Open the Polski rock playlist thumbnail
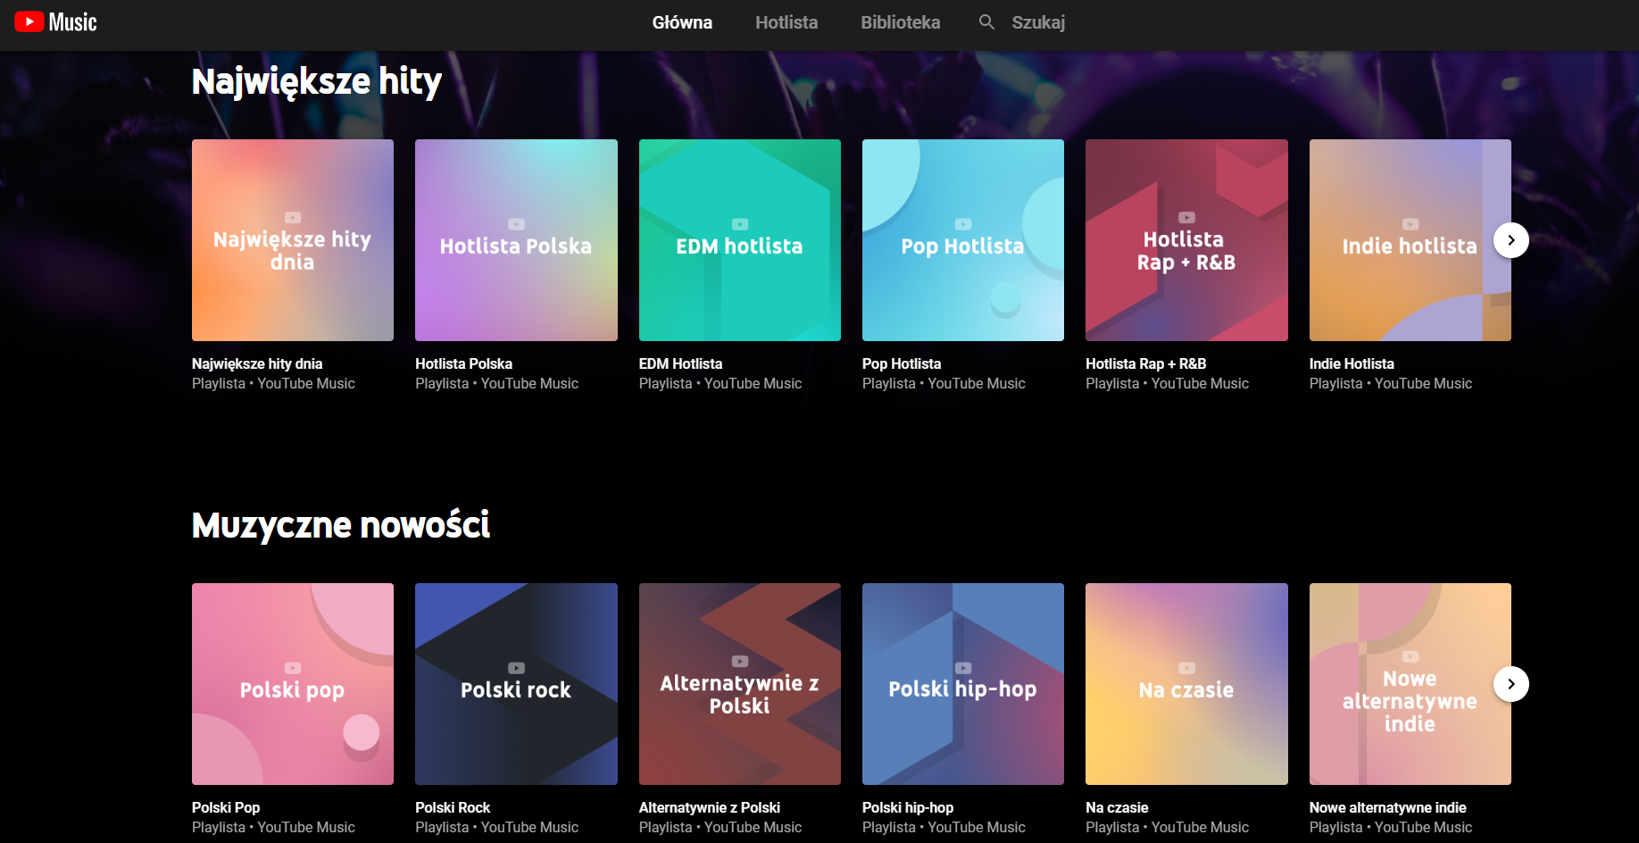The image size is (1639, 843). point(516,684)
